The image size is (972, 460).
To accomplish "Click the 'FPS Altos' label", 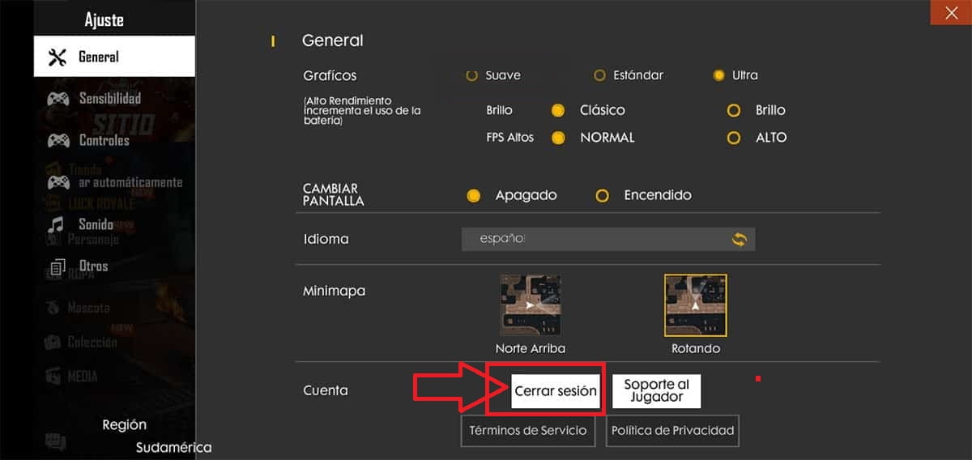I will click(x=510, y=138).
